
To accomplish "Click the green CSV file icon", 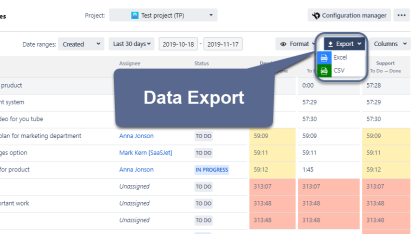I will [324, 71].
